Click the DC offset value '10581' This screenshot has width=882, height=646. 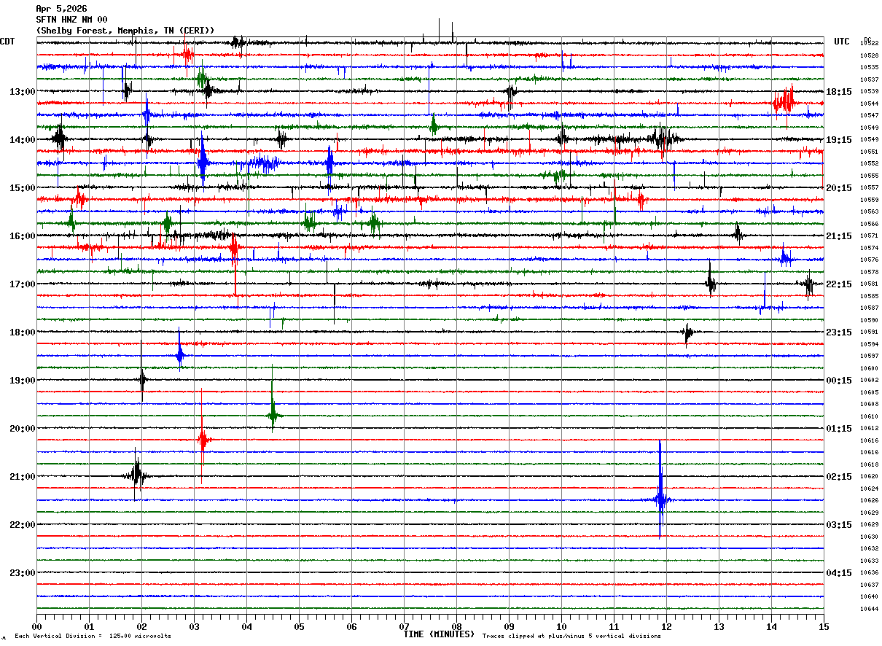[x=869, y=284]
